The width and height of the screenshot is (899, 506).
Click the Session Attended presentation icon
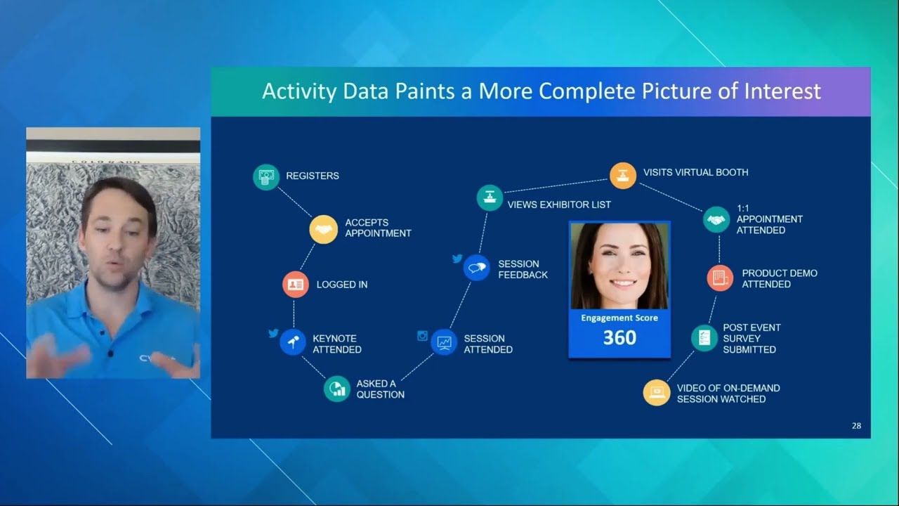444,342
